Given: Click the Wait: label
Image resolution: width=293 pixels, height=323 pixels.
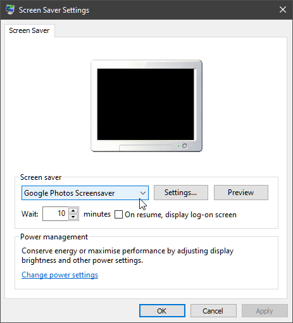Looking at the screenshot, I should 30,214.
